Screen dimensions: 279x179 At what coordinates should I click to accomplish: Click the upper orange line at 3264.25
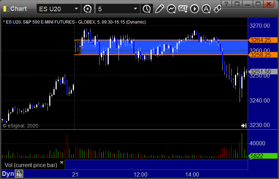click(161, 40)
